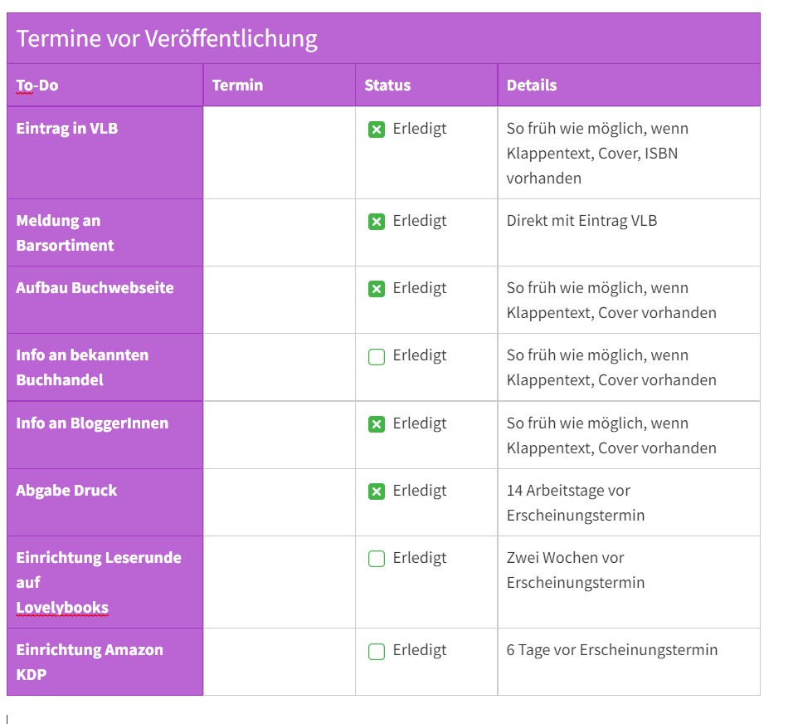The image size is (798, 724).
Task: Click the Details text Direkt mit Eintrag VLB
Action: click(581, 221)
